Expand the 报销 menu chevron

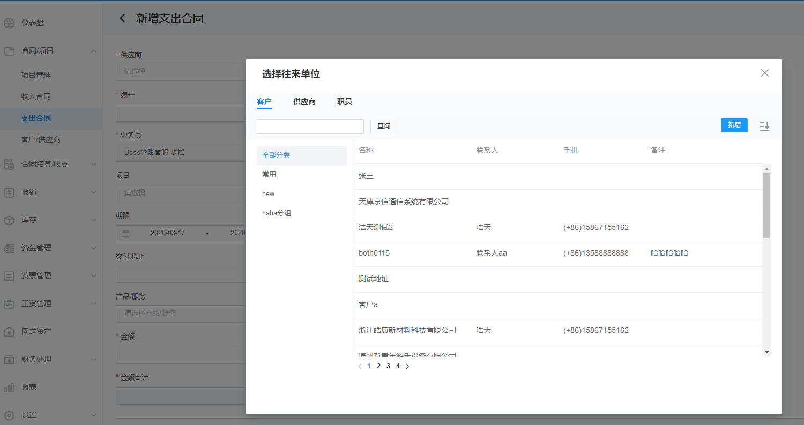pyautogui.click(x=94, y=192)
